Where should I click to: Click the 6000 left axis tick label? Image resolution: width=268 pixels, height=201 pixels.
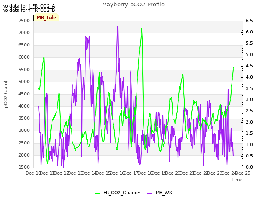pos(24,57)
